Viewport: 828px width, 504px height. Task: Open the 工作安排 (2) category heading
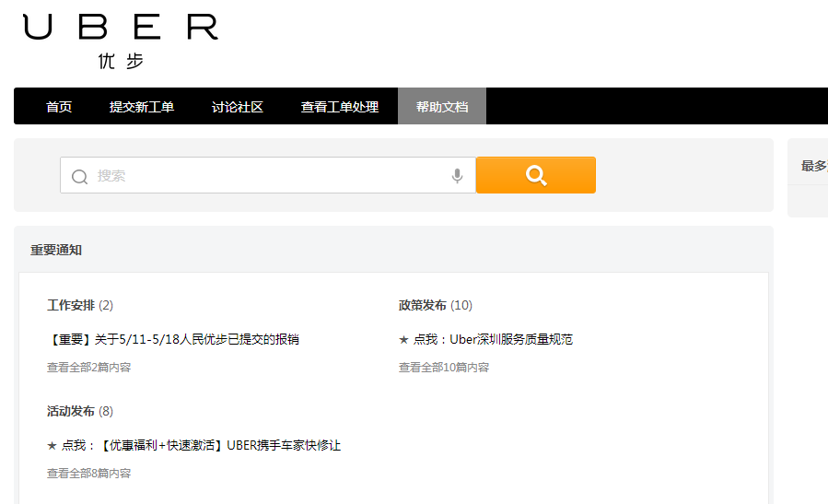click(x=80, y=305)
